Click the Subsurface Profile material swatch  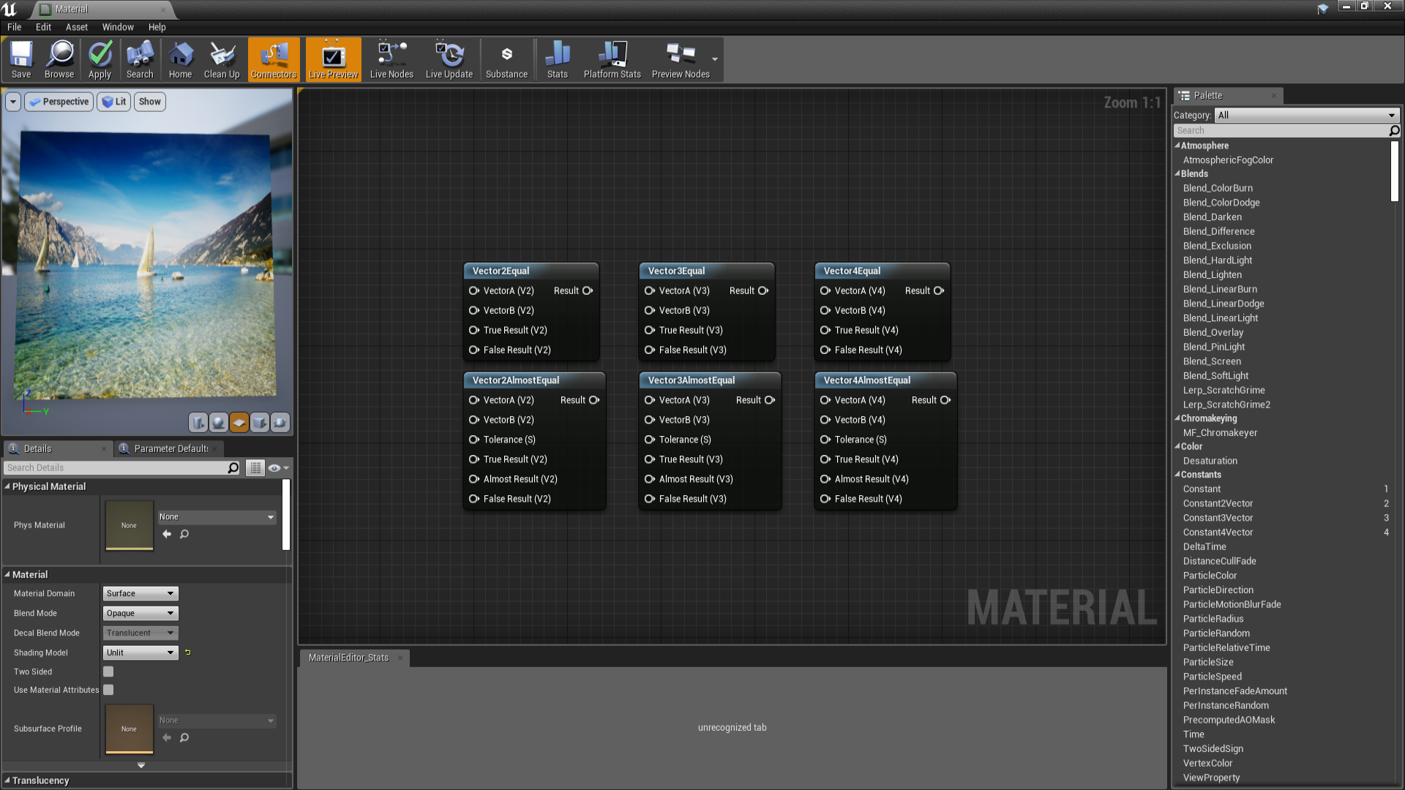[x=129, y=729]
